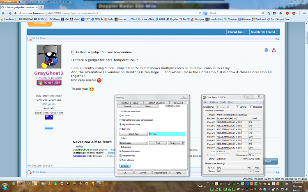This screenshot has height=192, width=308.
Task: Select Highest temperature per processor option
Action: click(x=120, y=120)
